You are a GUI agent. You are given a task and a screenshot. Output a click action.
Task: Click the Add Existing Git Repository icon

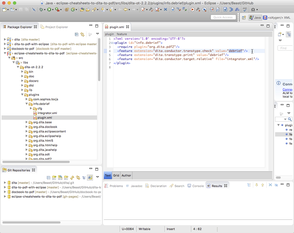coord(54,178)
